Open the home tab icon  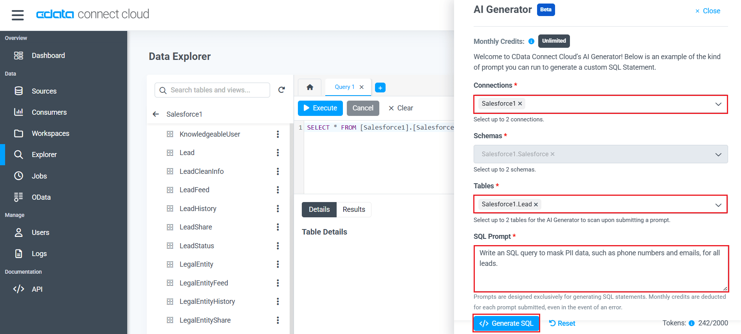tap(310, 87)
